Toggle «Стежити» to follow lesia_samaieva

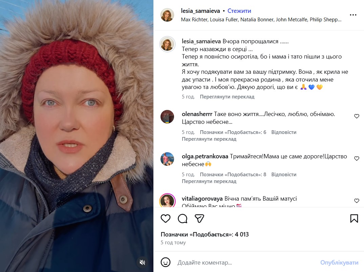click(x=240, y=11)
